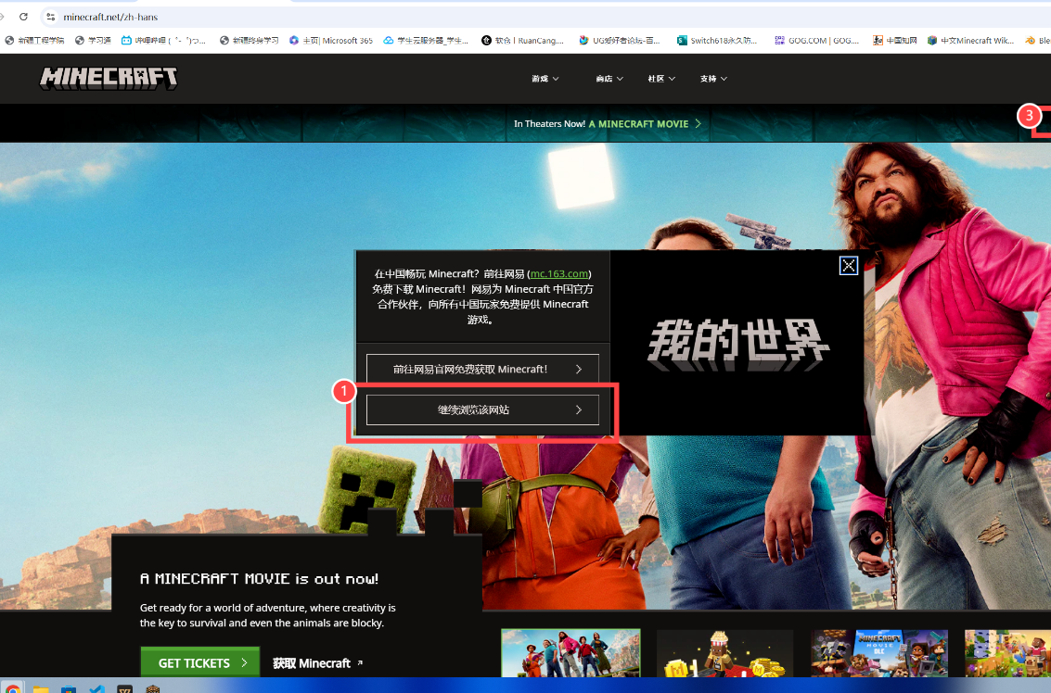Launch Visual Studio Code from the taskbar
The height and width of the screenshot is (693, 1051).
click(x=96, y=688)
